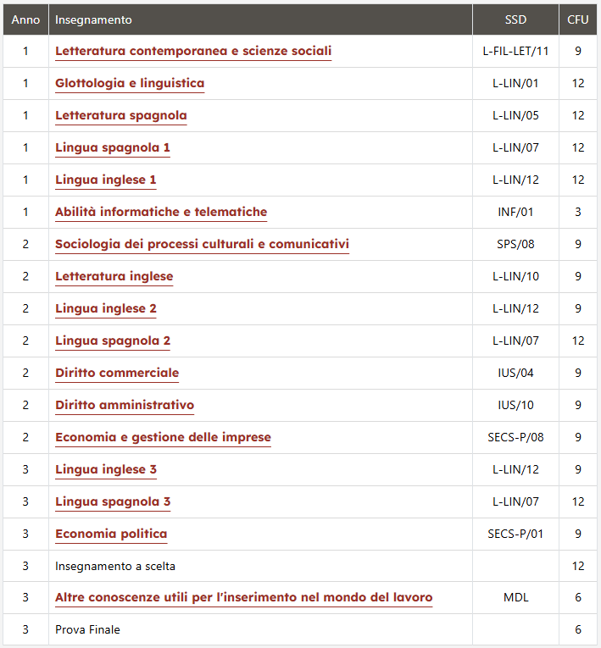Click the SSD column header
The image size is (601, 648).
pos(515,19)
